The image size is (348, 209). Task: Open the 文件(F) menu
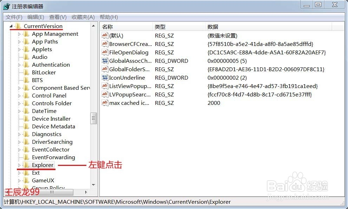coord(14,17)
